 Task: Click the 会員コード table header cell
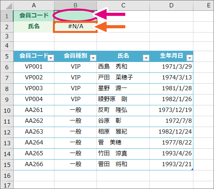coord(34,56)
